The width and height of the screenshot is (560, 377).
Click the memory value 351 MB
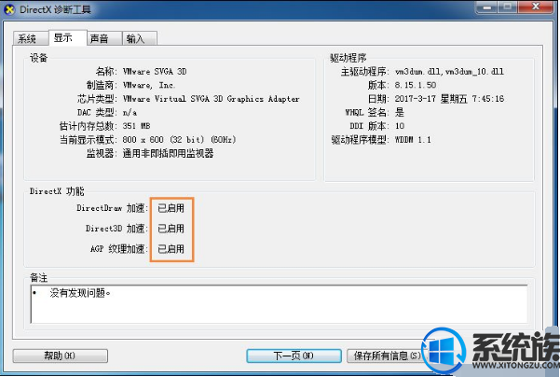click(136, 126)
